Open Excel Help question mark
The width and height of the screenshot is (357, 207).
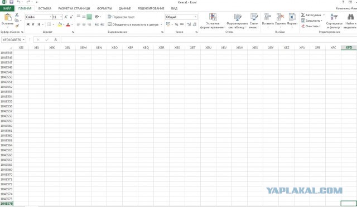pyautogui.click(x=343, y=2)
